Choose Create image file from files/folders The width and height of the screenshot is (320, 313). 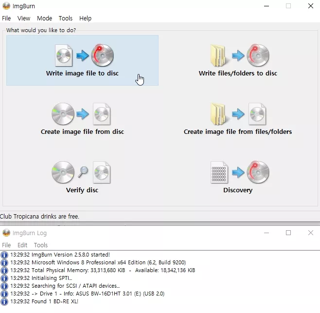click(238, 119)
